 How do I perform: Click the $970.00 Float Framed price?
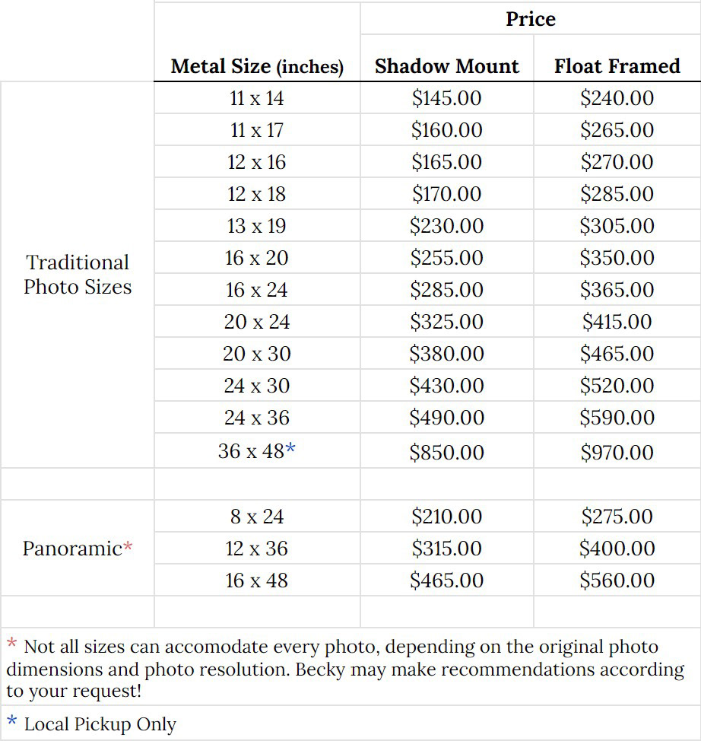(617, 453)
